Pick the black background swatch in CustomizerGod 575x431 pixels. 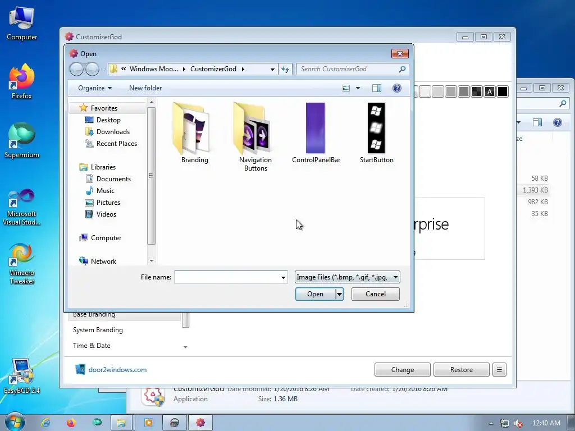point(503,91)
